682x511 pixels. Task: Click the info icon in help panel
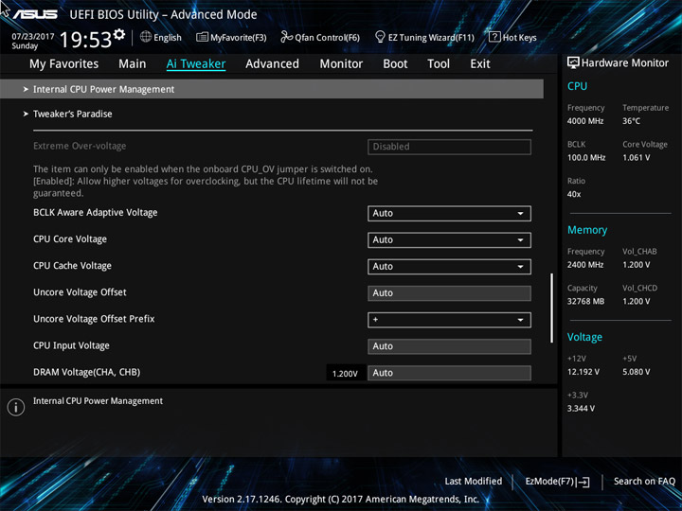(x=16, y=407)
